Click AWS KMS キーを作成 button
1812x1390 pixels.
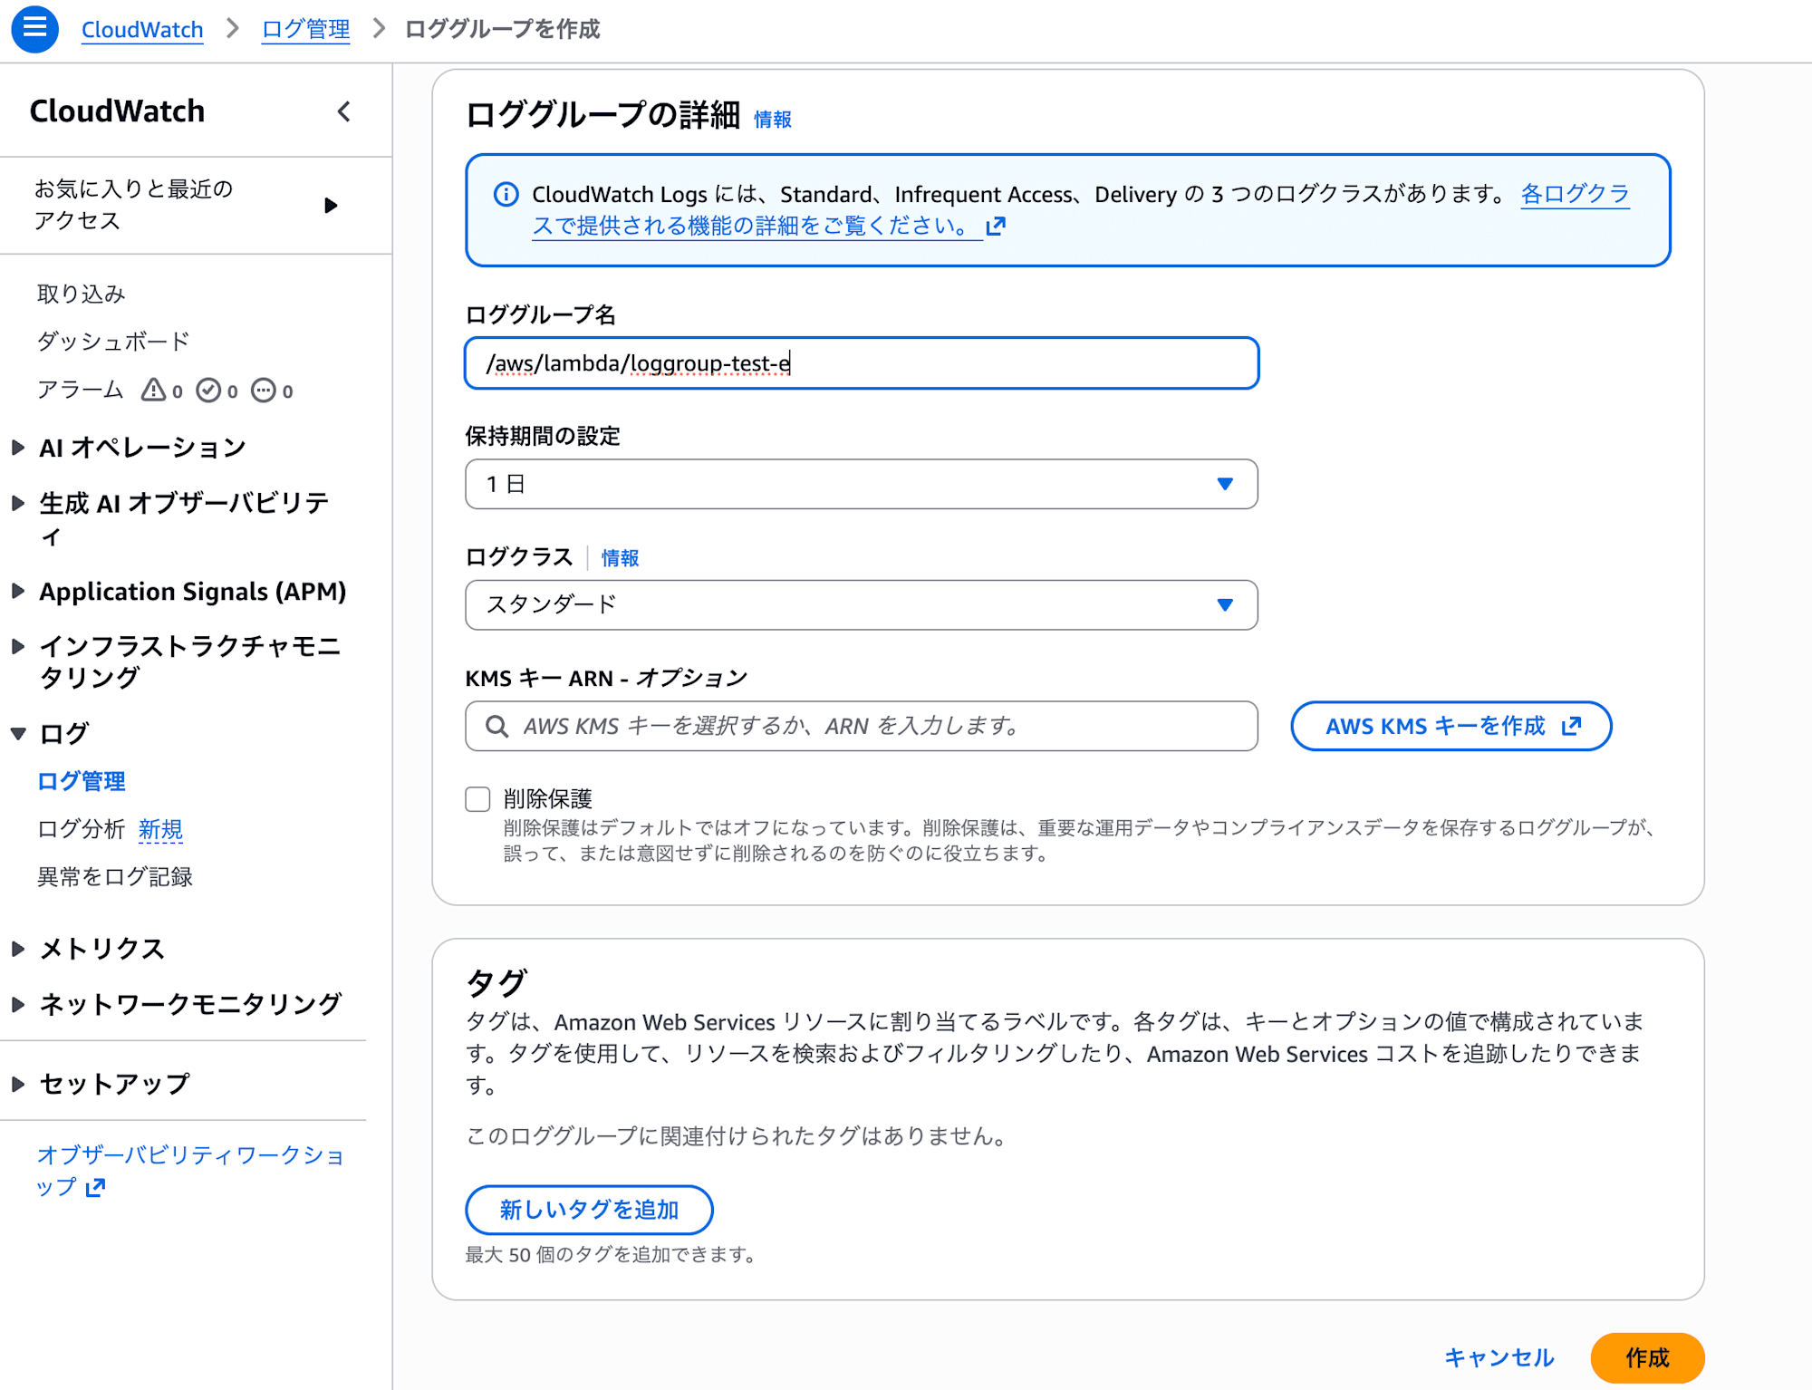[x=1451, y=726]
